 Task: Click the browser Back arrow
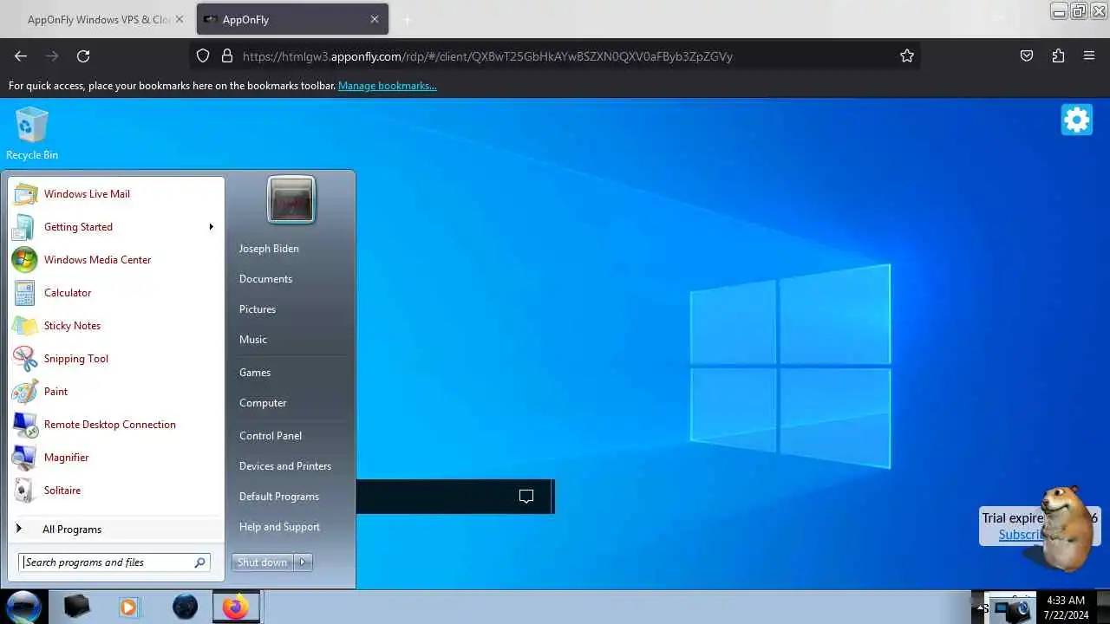coord(21,56)
